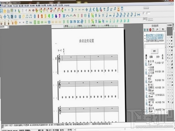
Task: Click the online library search input field
Action: click(x=155, y=46)
